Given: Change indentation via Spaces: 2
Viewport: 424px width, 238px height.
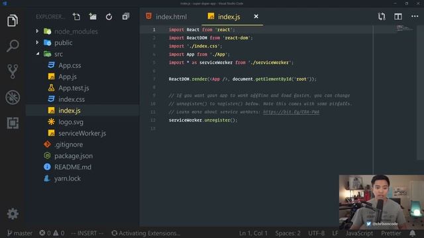Looking at the screenshot, I should coord(288,233).
